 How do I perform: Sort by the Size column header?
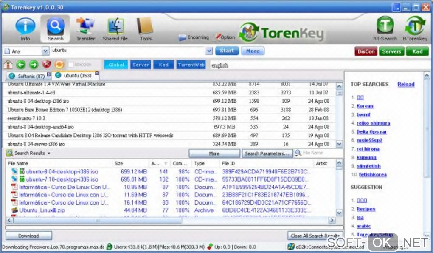[130, 163]
